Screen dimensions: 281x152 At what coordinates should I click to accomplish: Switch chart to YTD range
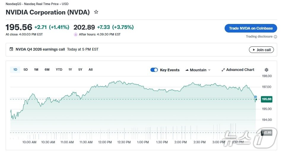pos(59,69)
